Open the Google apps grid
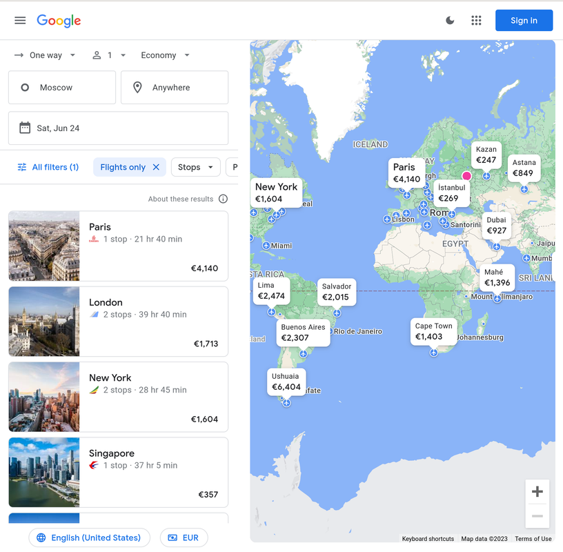 coord(476,21)
